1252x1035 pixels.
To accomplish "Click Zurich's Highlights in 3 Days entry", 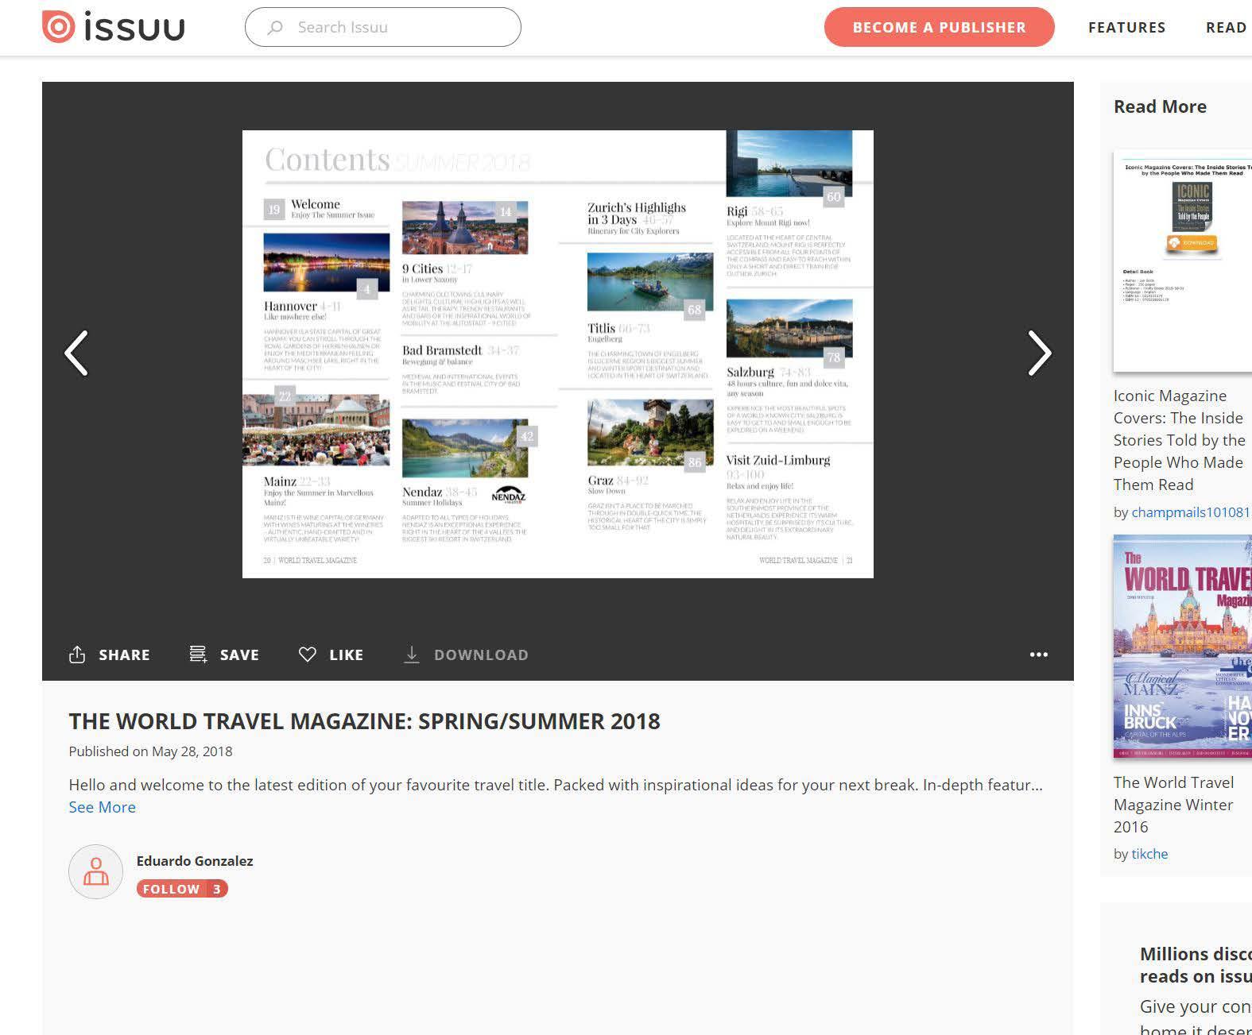I will pos(637,214).
